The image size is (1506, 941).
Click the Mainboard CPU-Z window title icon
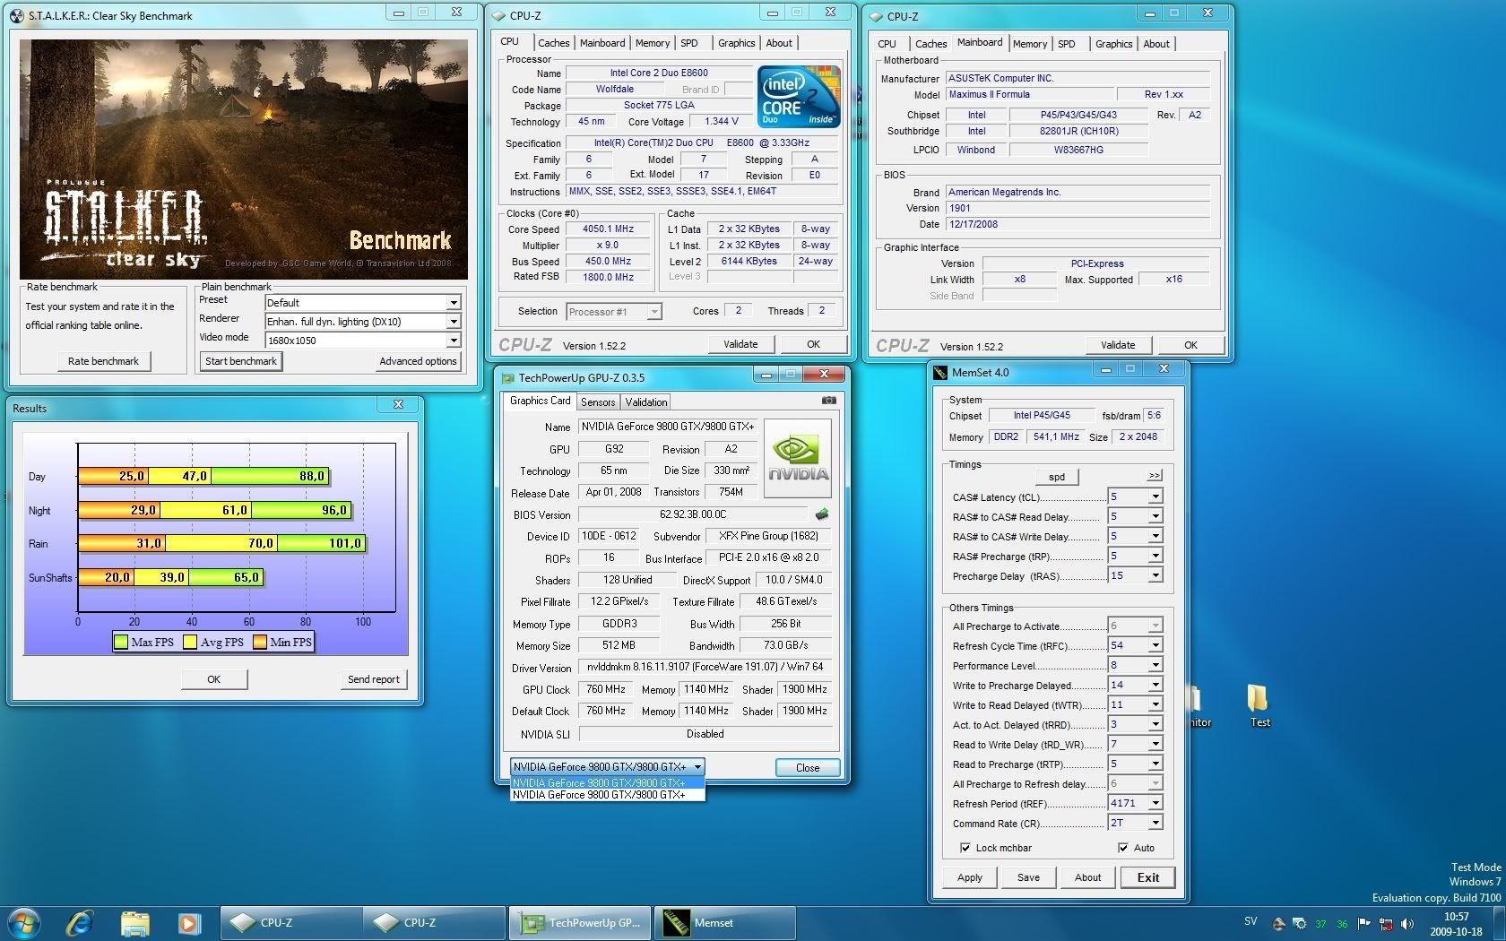click(877, 16)
